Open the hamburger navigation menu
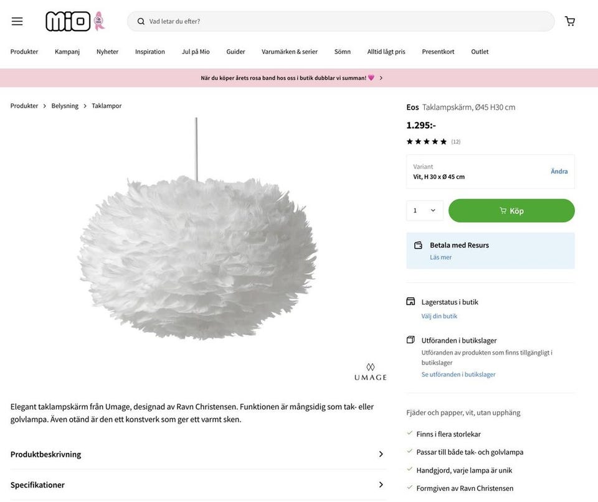 pyautogui.click(x=16, y=20)
